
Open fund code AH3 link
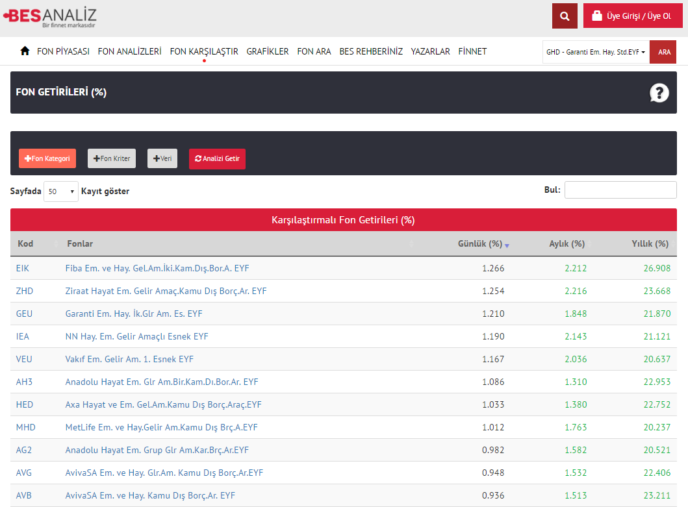click(24, 382)
